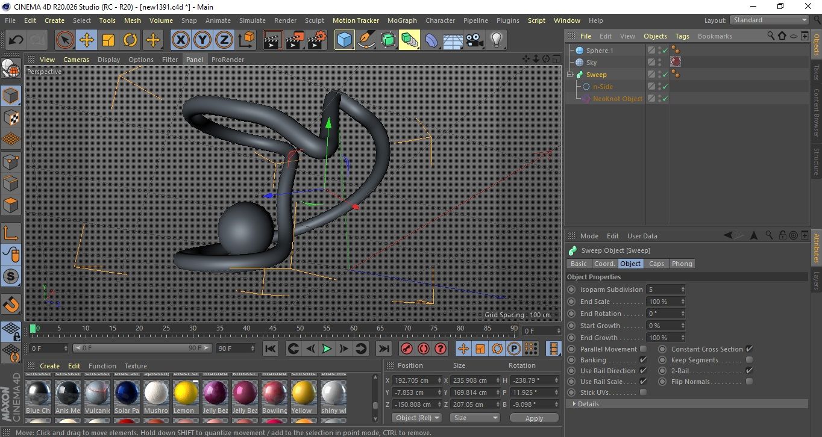Switch to the Caps tab
Screen dimensions: 822x437
point(656,264)
